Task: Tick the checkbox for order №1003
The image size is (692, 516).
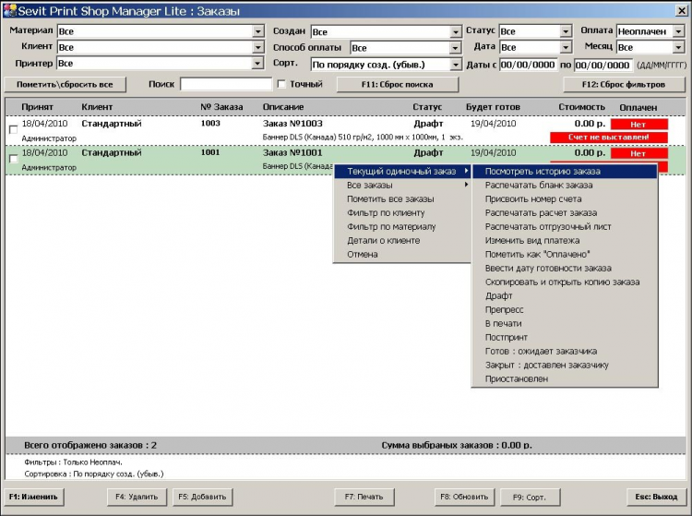Action: (x=12, y=129)
